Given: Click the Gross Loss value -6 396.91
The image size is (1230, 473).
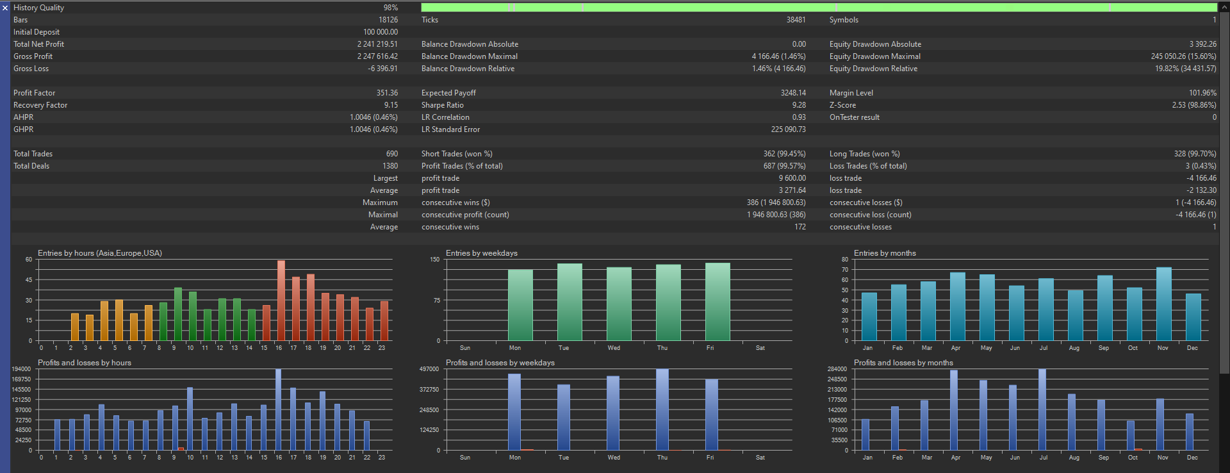Looking at the screenshot, I should tap(382, 69).
